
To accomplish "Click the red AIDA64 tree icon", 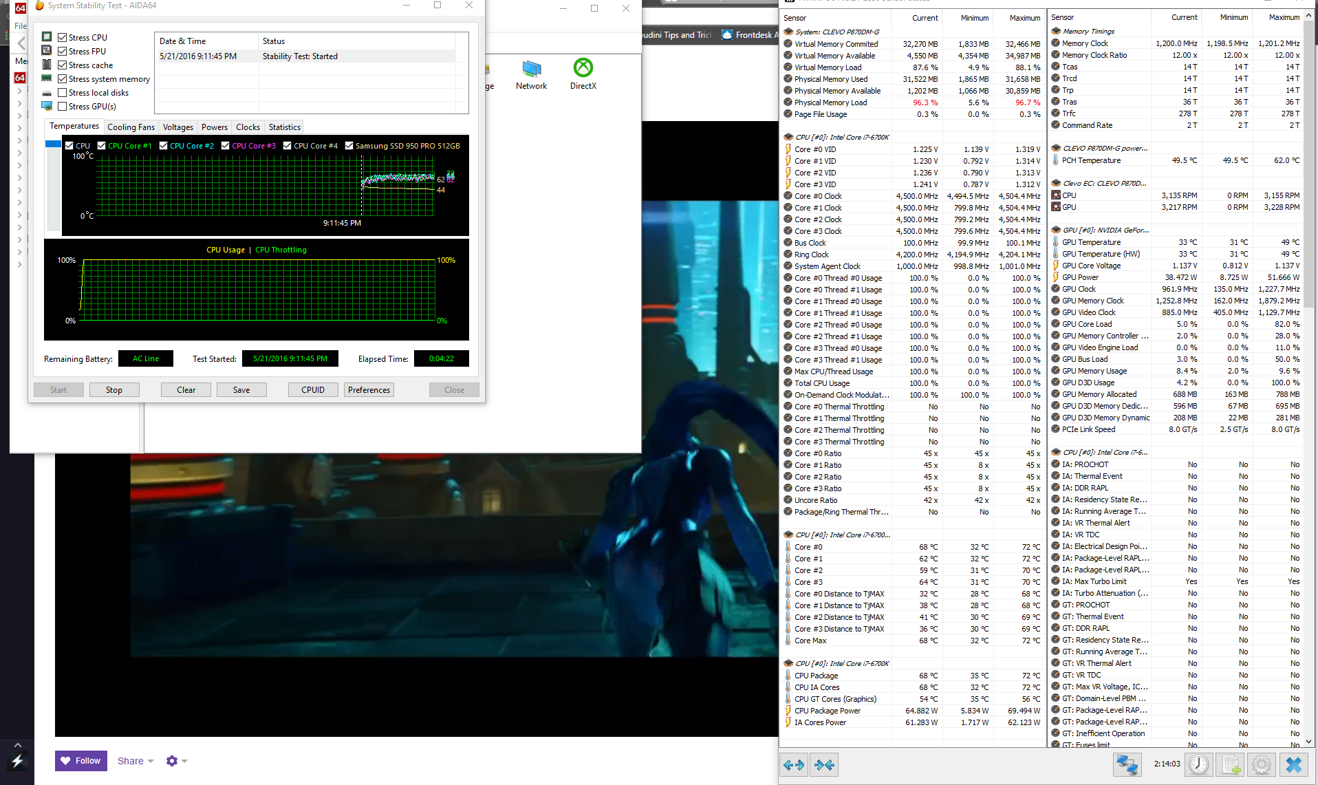I will pos(20,78).
